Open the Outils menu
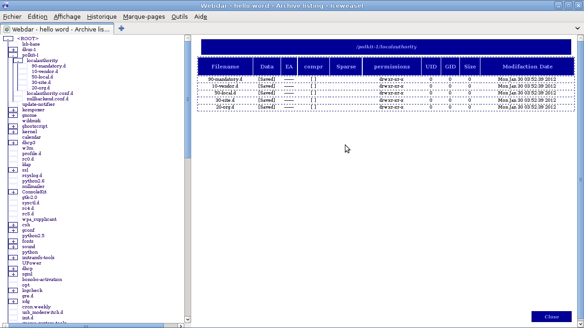This screenshot has width=584, height=328. (179, 16)
